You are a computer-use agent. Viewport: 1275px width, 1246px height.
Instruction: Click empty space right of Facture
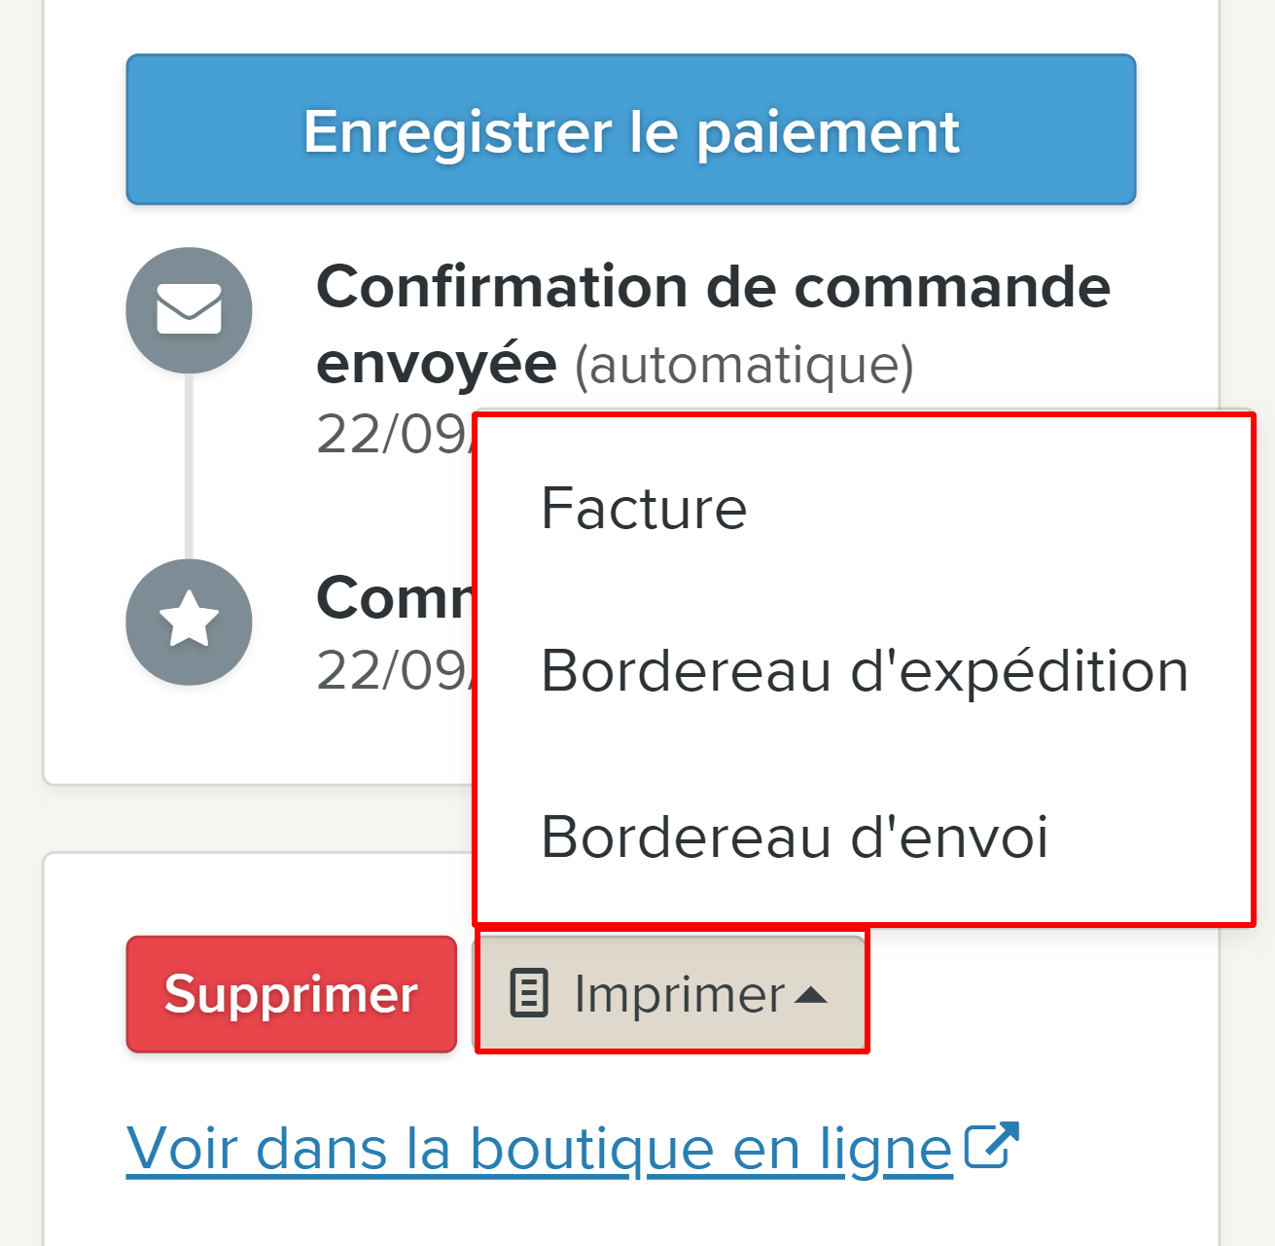(x=992, y=508)
